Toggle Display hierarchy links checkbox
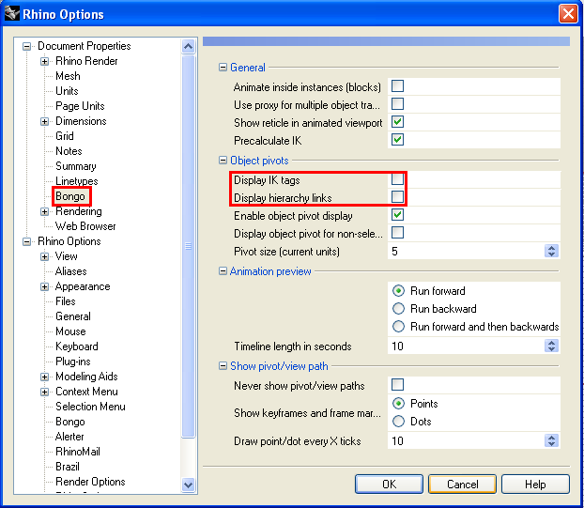The width and height of the screenshot is (584, 508). point(397,197)
